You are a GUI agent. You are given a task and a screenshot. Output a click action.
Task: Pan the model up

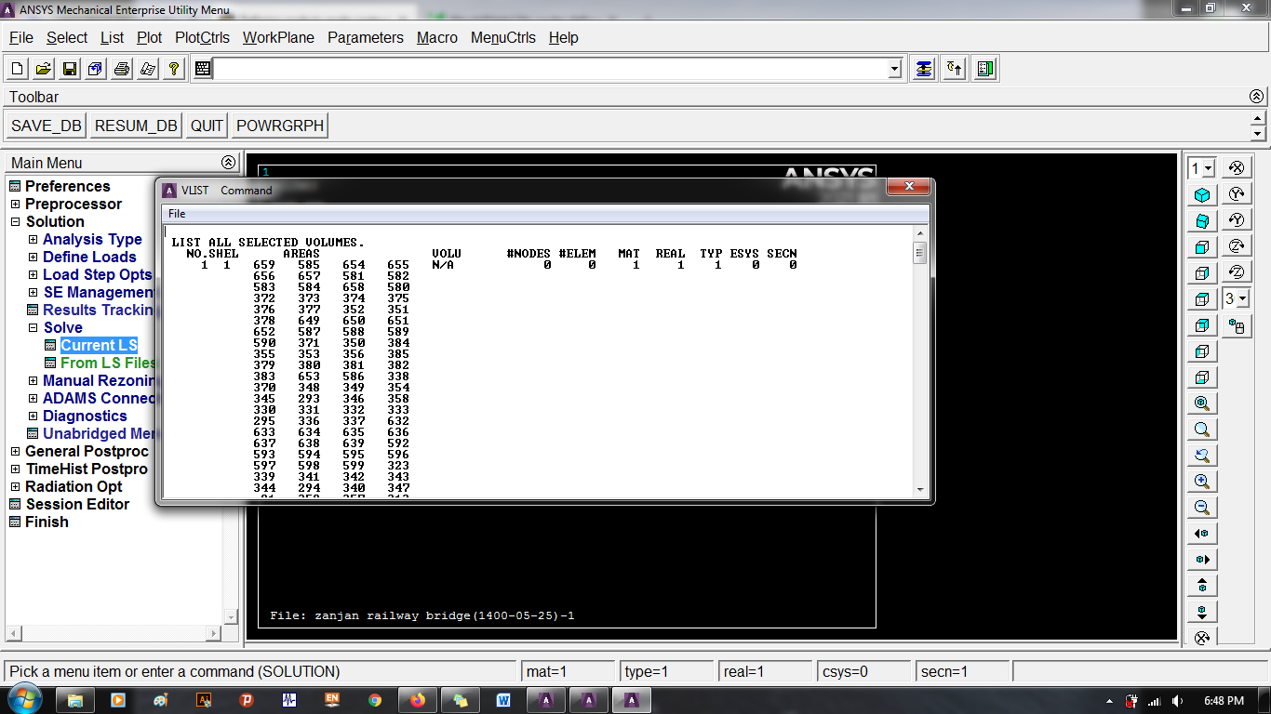click(1202, 586)
